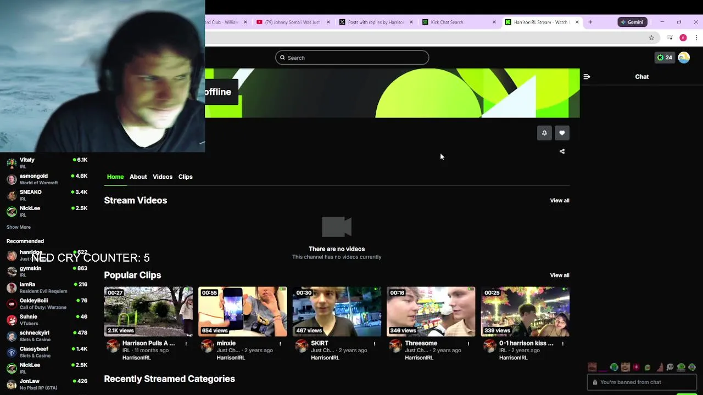The image size is (703, 395).
Task: Close the HarrisonIRL Stream tab
Action: pyautogui.click(x=577, y=22)
